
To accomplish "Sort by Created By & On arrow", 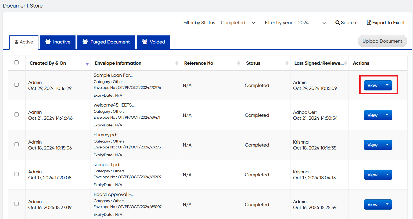I will click(x=87, y=64).
